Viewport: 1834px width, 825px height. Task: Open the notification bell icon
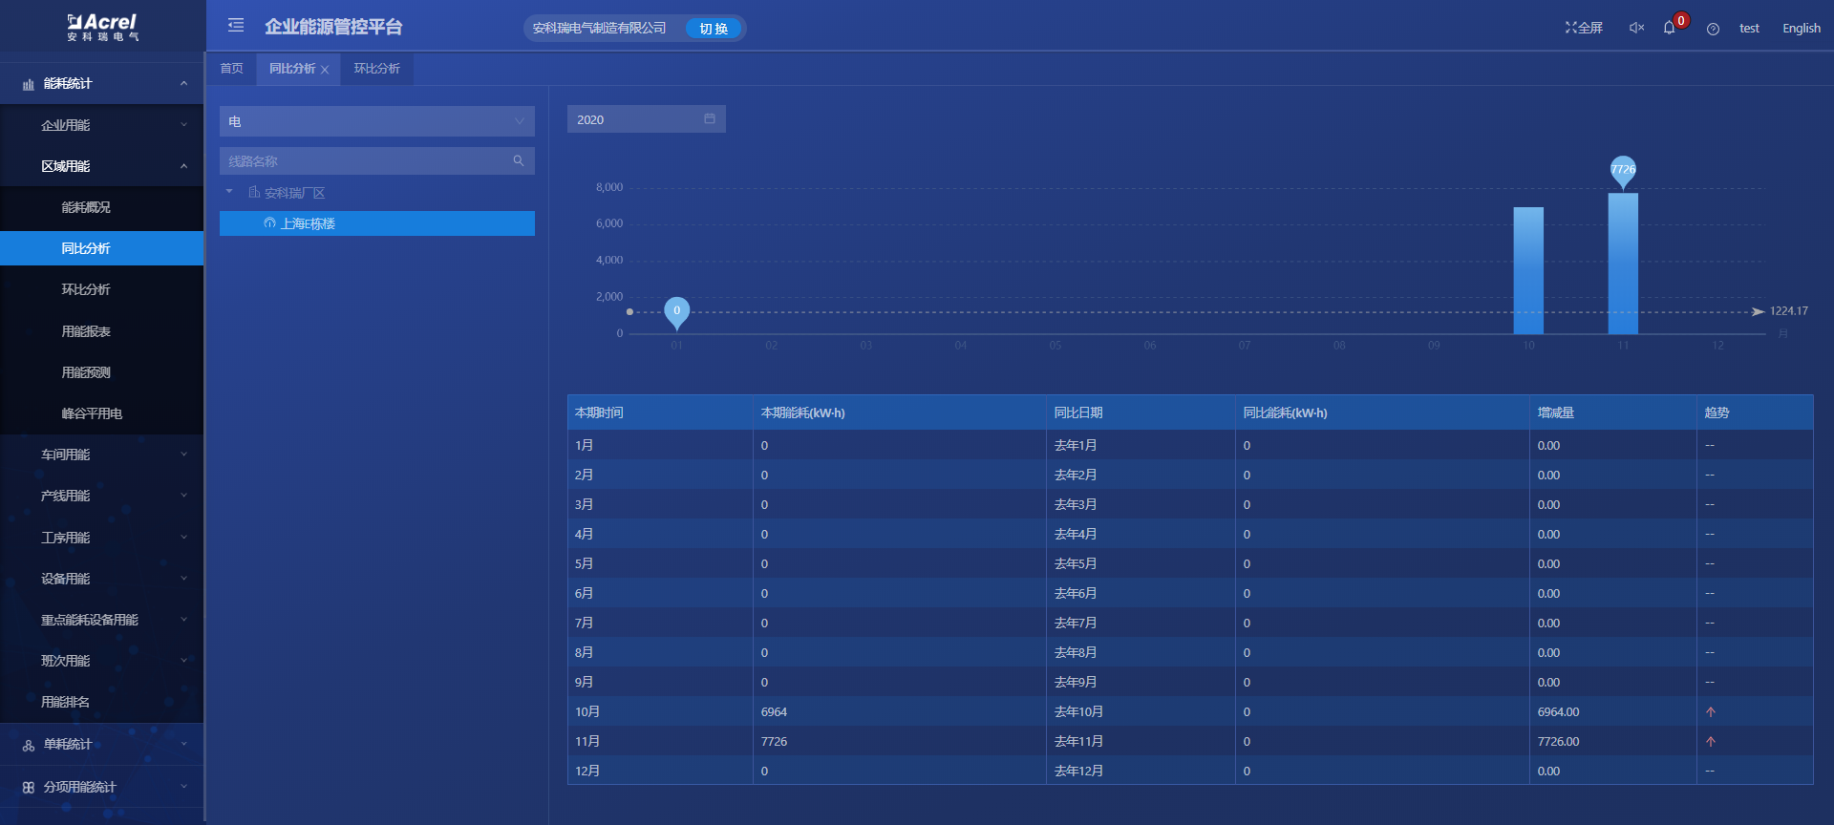[x=1669, y=28]
